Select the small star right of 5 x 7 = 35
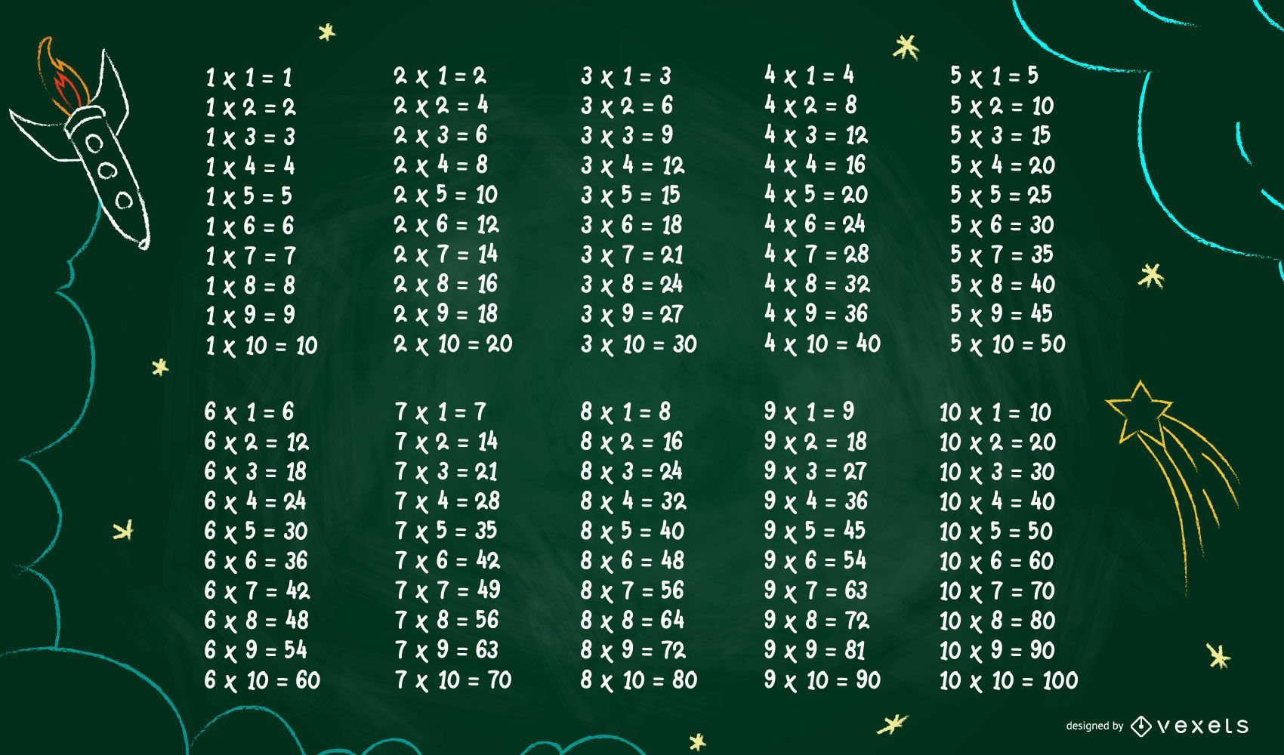1284x755 pixels. [x=1150, y=276]
